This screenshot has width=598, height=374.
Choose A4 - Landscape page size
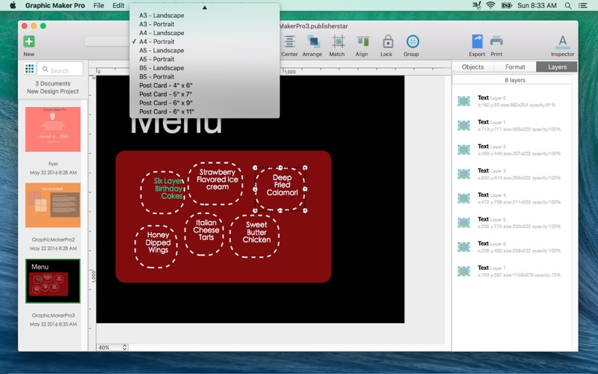204,33
